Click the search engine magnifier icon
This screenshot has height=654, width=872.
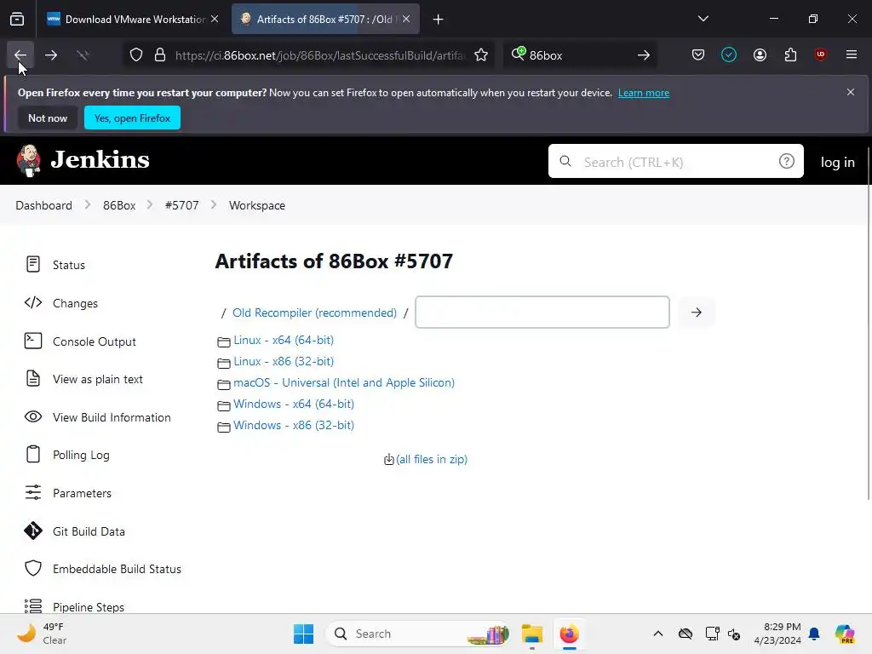[x=519, y=54]
